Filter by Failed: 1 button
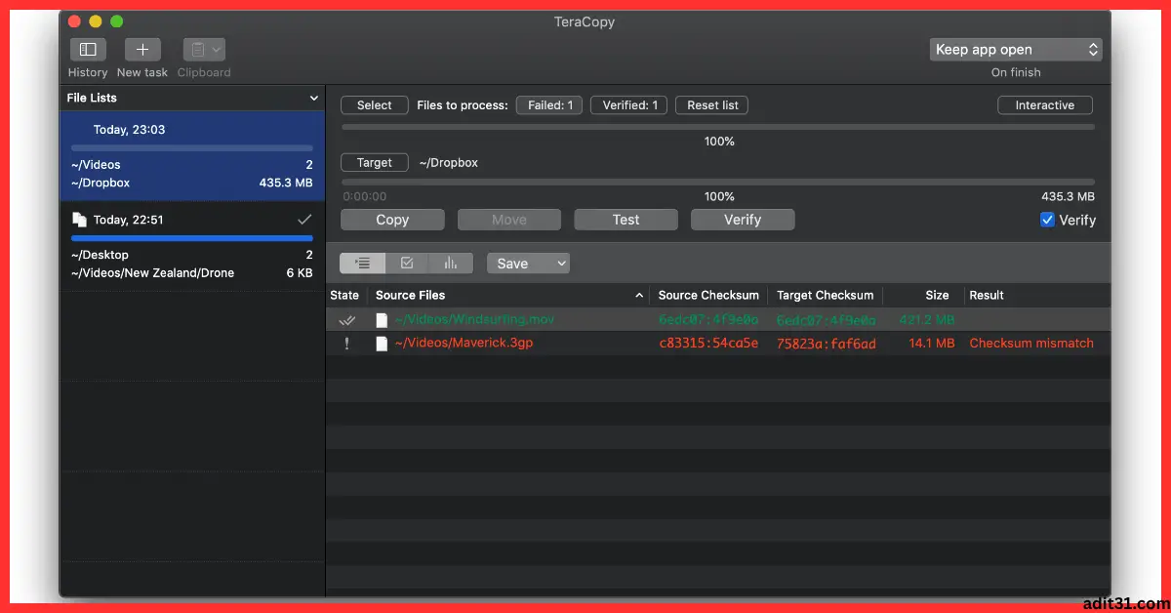The width and height of the screenshot is (1171, 613). 550,105
